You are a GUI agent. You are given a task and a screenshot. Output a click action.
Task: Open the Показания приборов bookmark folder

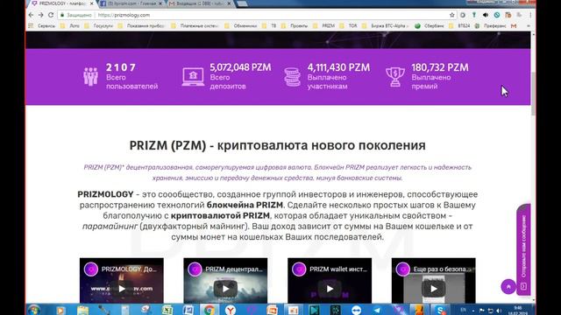[x=141, y=25]
